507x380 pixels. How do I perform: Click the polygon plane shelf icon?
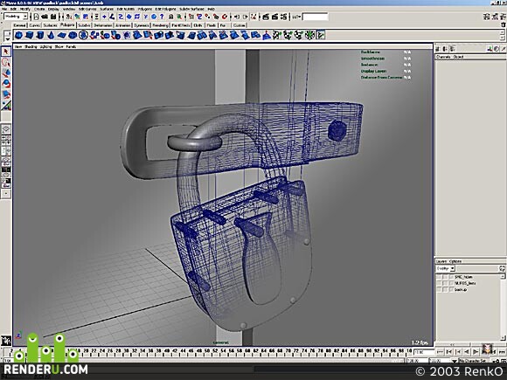point(62,35)
